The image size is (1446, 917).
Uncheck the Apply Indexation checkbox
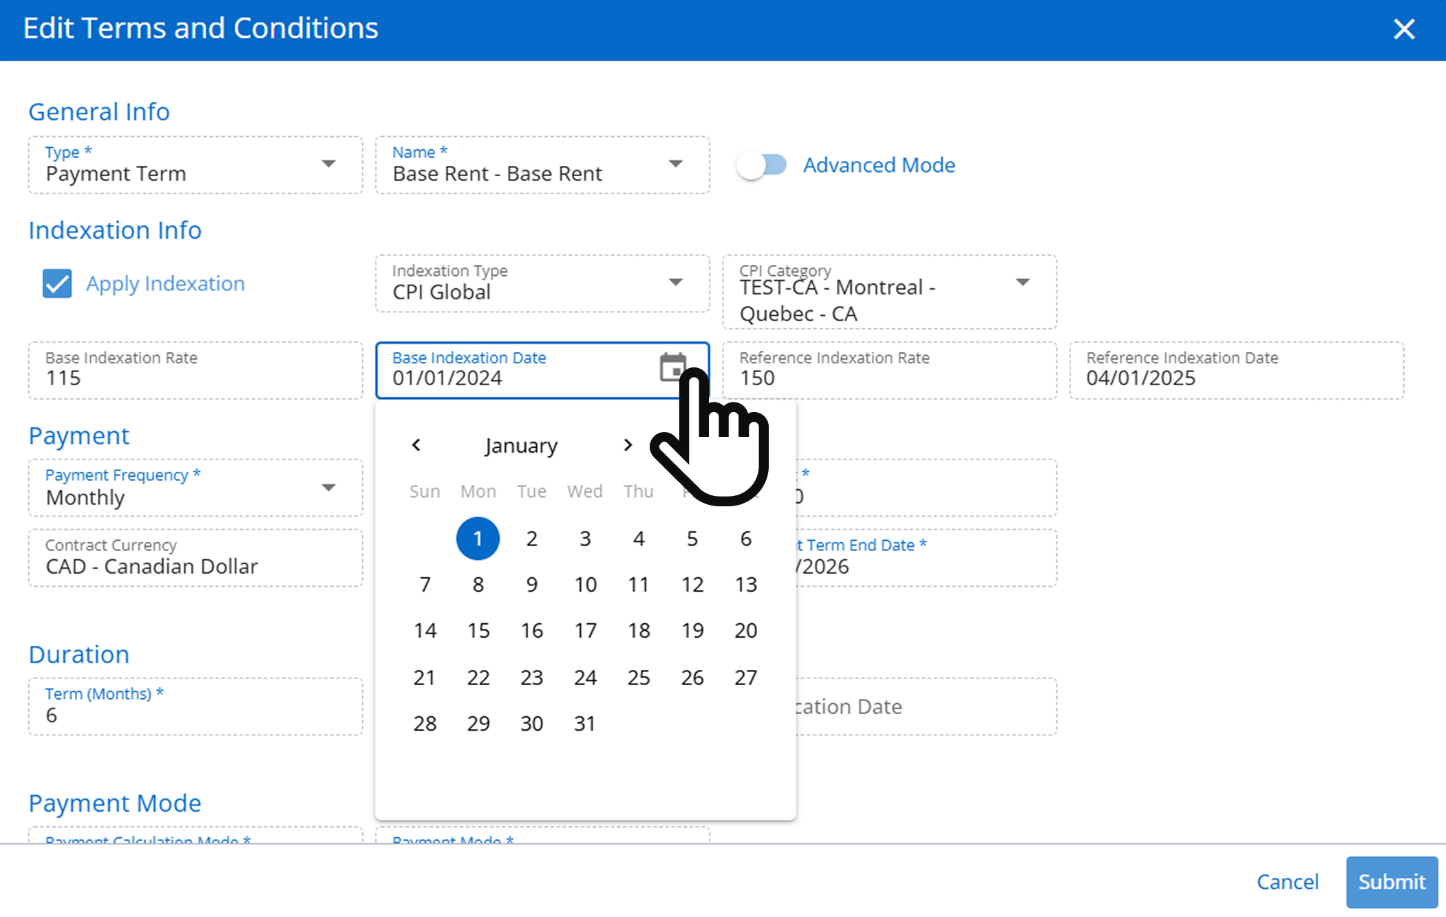click(x=57, y=283)
